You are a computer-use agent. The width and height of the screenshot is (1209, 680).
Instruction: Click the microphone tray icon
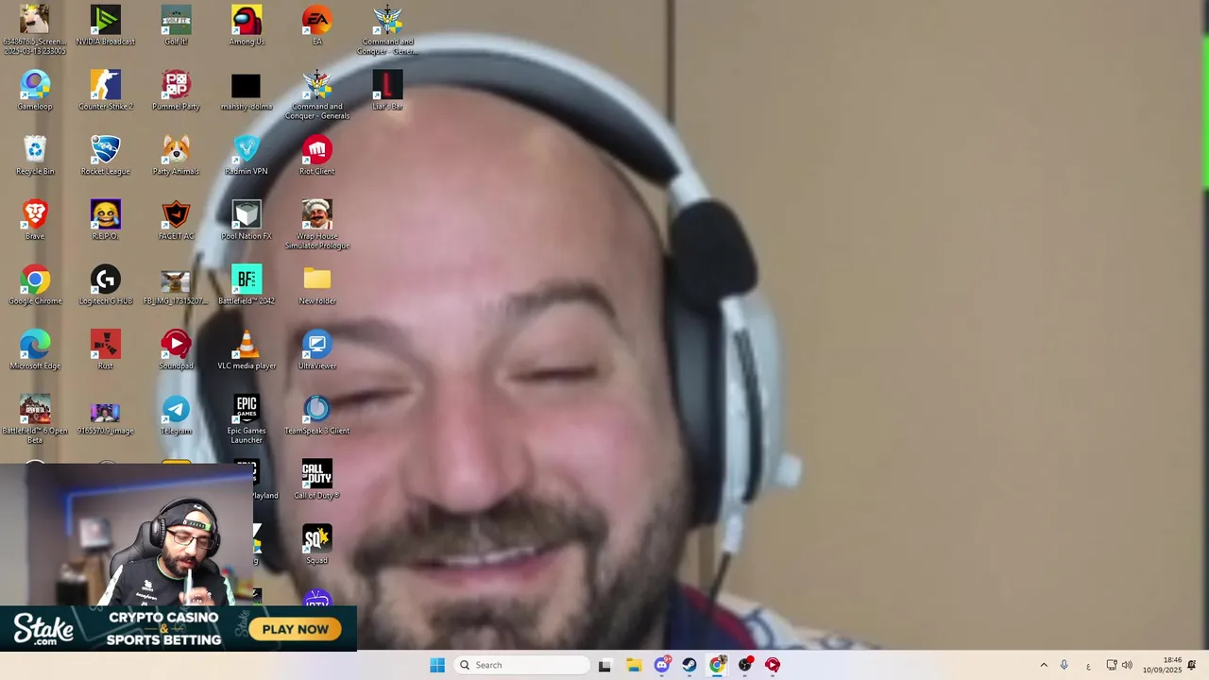coord(1064,665)
